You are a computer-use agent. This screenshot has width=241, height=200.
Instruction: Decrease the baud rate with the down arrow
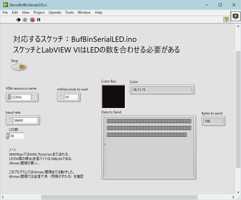[x=10, y=122]
